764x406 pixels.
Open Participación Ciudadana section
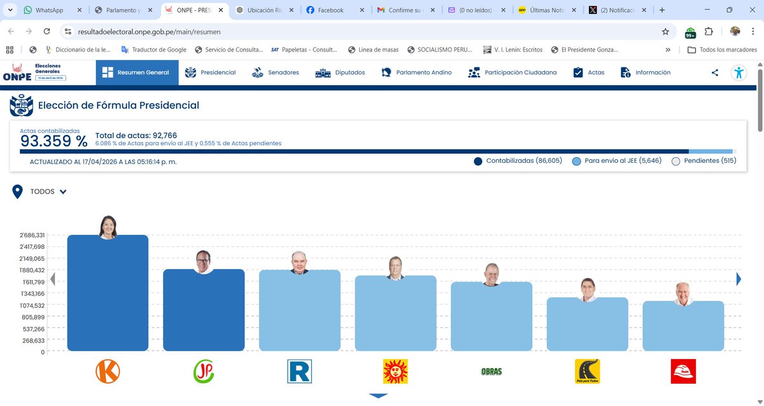pos(512,73)
